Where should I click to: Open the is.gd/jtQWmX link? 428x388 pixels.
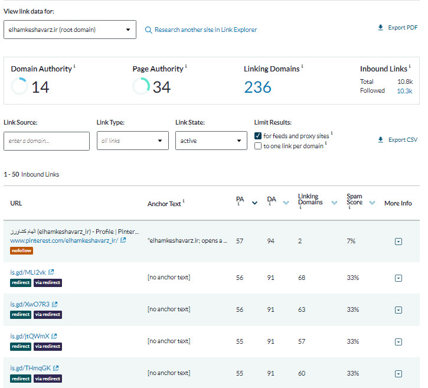pyautogui.click(x=30, y=336)
